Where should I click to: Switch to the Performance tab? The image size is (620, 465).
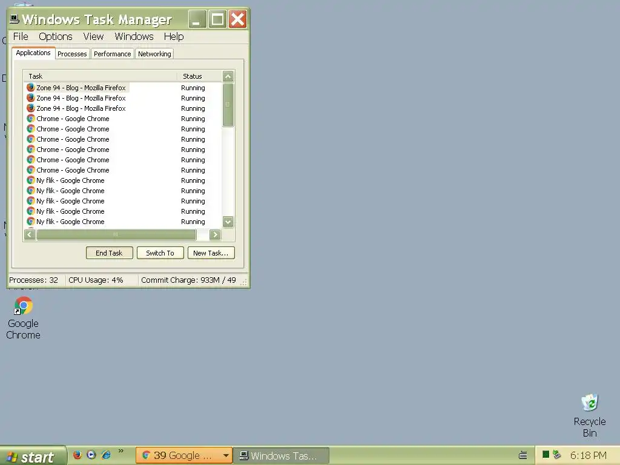click(x=112, y=54)
